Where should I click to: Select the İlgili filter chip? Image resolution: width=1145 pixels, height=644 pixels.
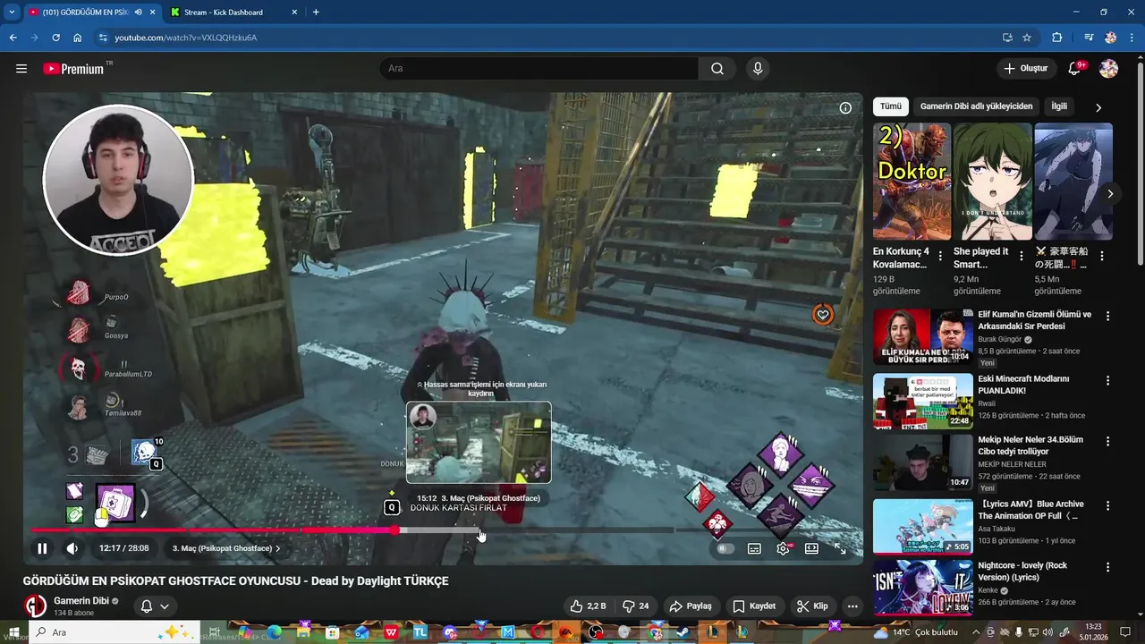1059,106
